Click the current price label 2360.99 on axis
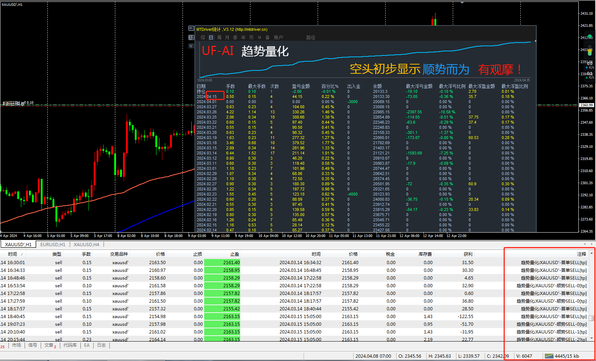596x361 pixels. (586, 105)
